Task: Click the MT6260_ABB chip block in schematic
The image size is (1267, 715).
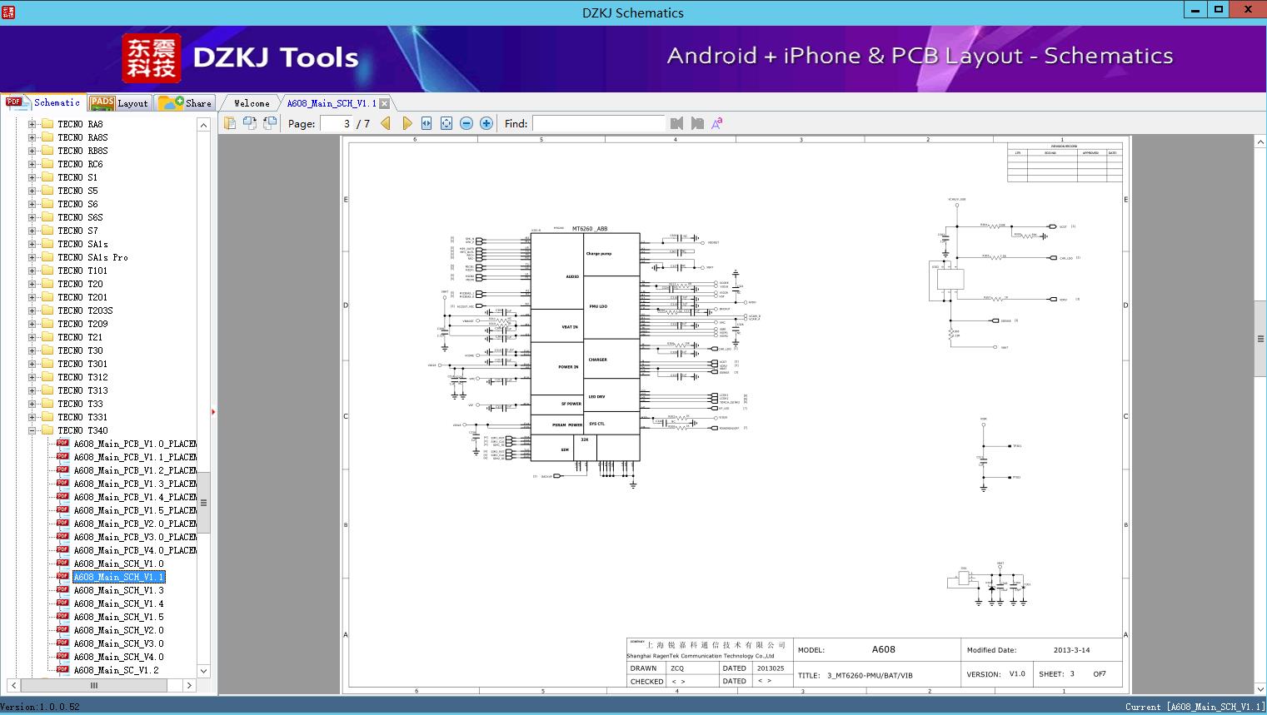Action: pyautogui.click(x=585, y=346)
